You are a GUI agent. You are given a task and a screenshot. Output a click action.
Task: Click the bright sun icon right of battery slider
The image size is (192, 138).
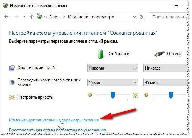(x=135, y=95)
